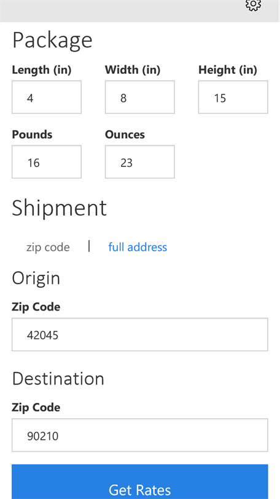
Task: Click the Pounds label
Action: pos(32,135)
